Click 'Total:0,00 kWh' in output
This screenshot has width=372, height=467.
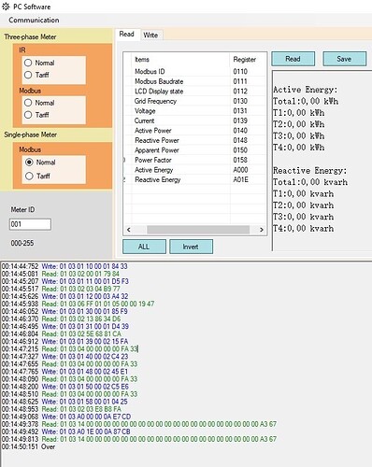coord(306,101)
